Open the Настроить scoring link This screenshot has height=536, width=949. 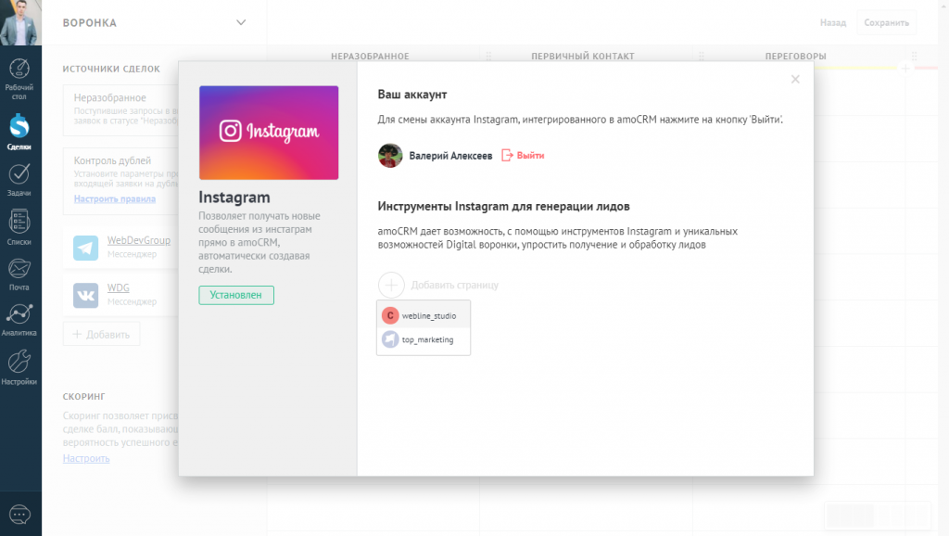tap(86, 458)
